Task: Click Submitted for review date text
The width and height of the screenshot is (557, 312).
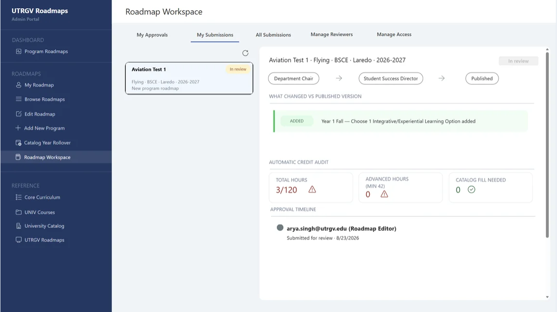Action: click(323, 238)
